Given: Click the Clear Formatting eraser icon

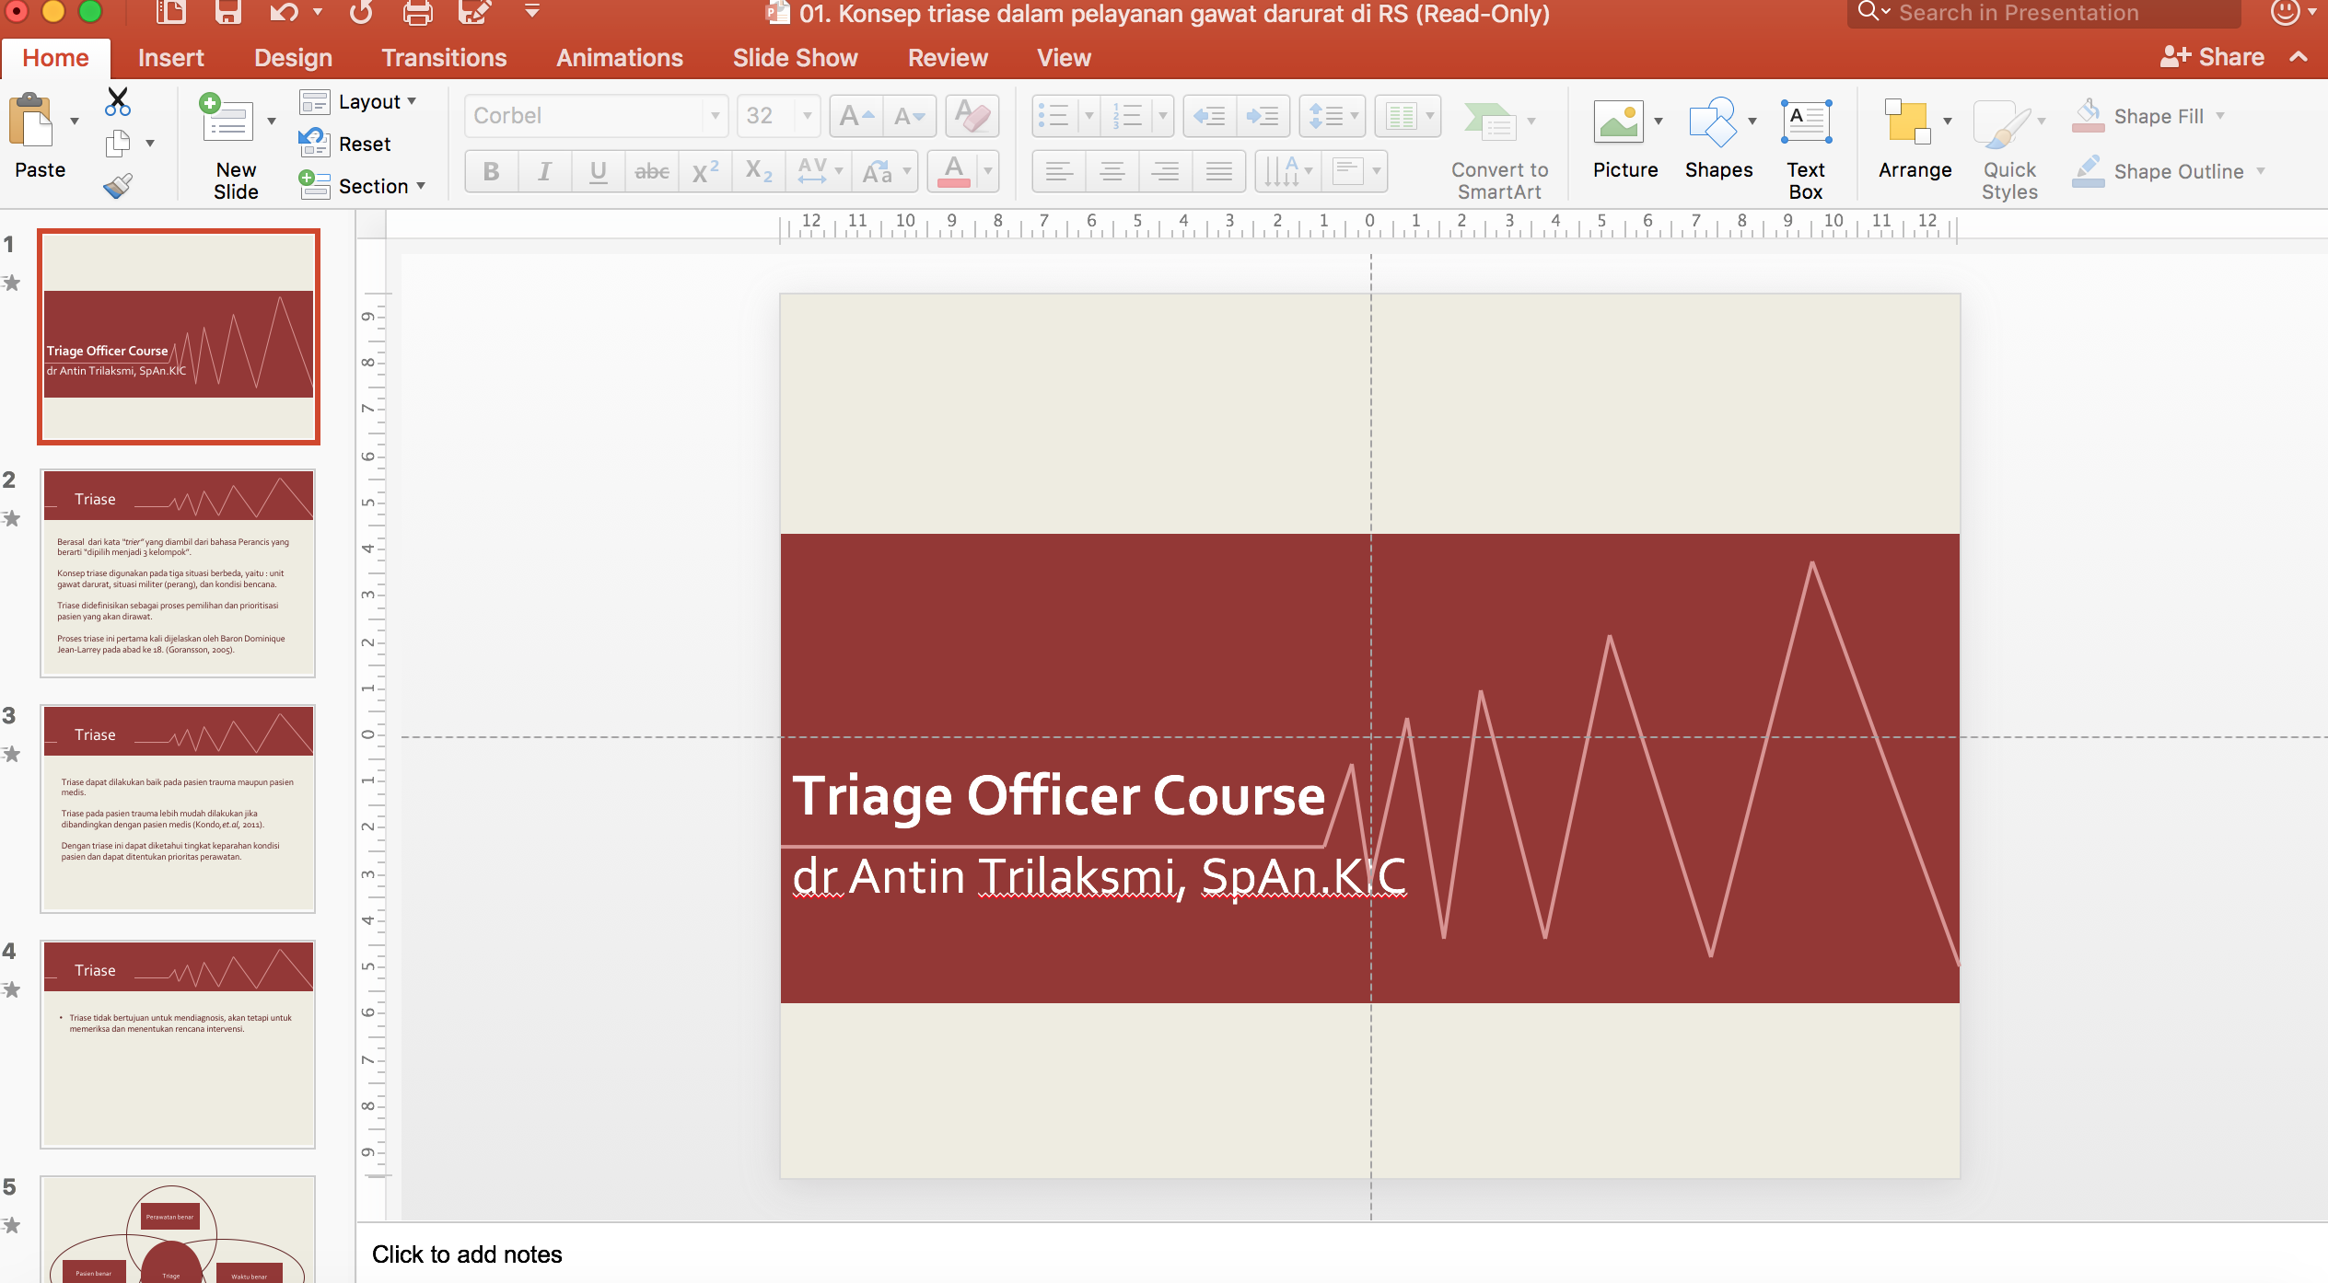Looking at the screenshot, I should coord(972,116).
